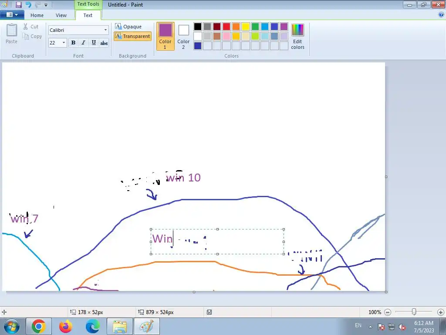The width and height of the screenshot is (446, 335).
Task: Click the Paint taskbar button
Action: [x=147, y=326]
